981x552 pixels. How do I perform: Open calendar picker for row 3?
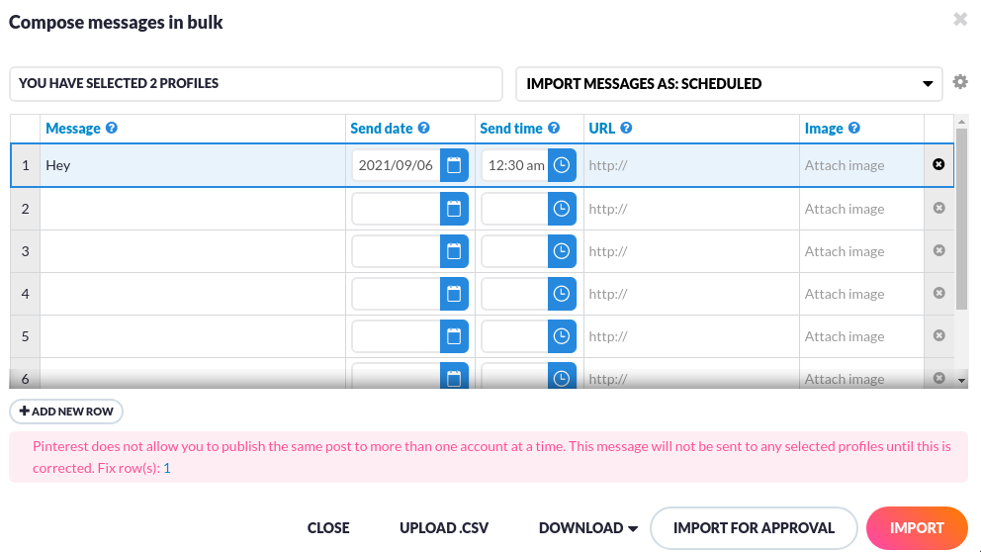[x=454, y=251]
